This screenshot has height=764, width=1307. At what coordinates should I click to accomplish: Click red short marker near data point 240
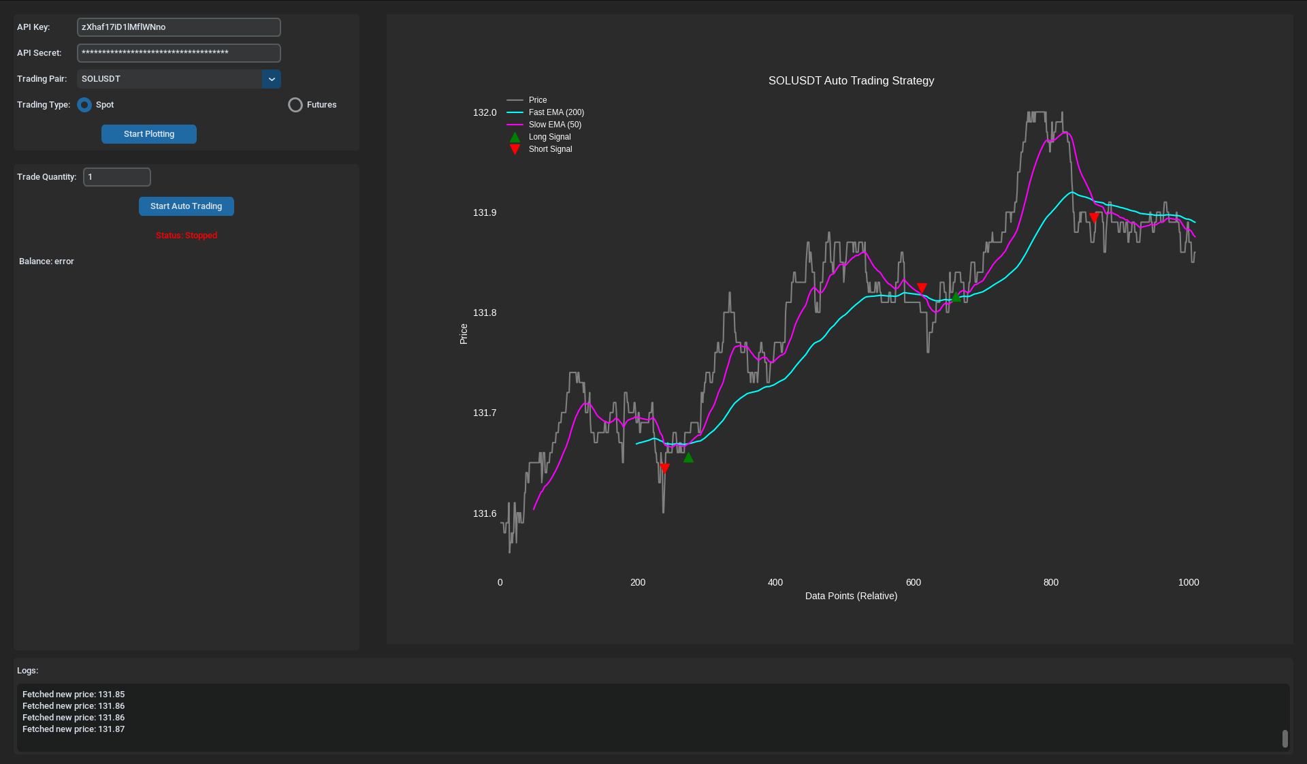click(x=664, y=468)
